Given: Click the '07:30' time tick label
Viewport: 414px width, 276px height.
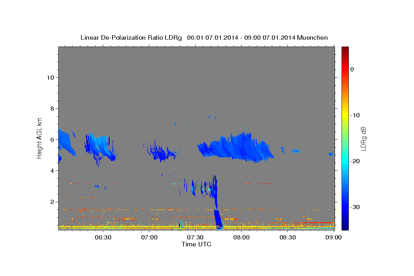Looking at the screenshot, I should click(195, 238).
